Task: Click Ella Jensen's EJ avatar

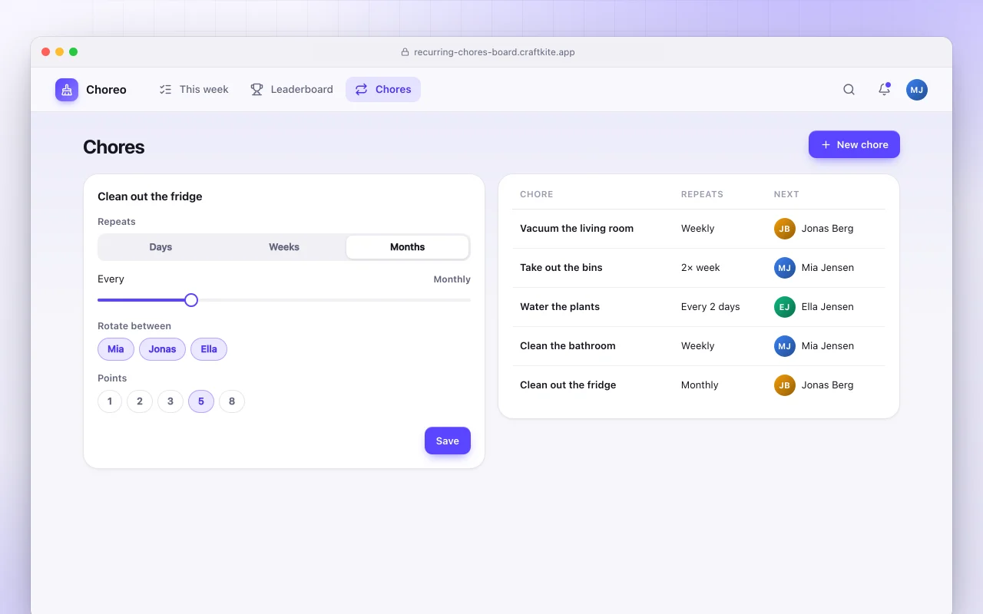Action: coord(785,307)
